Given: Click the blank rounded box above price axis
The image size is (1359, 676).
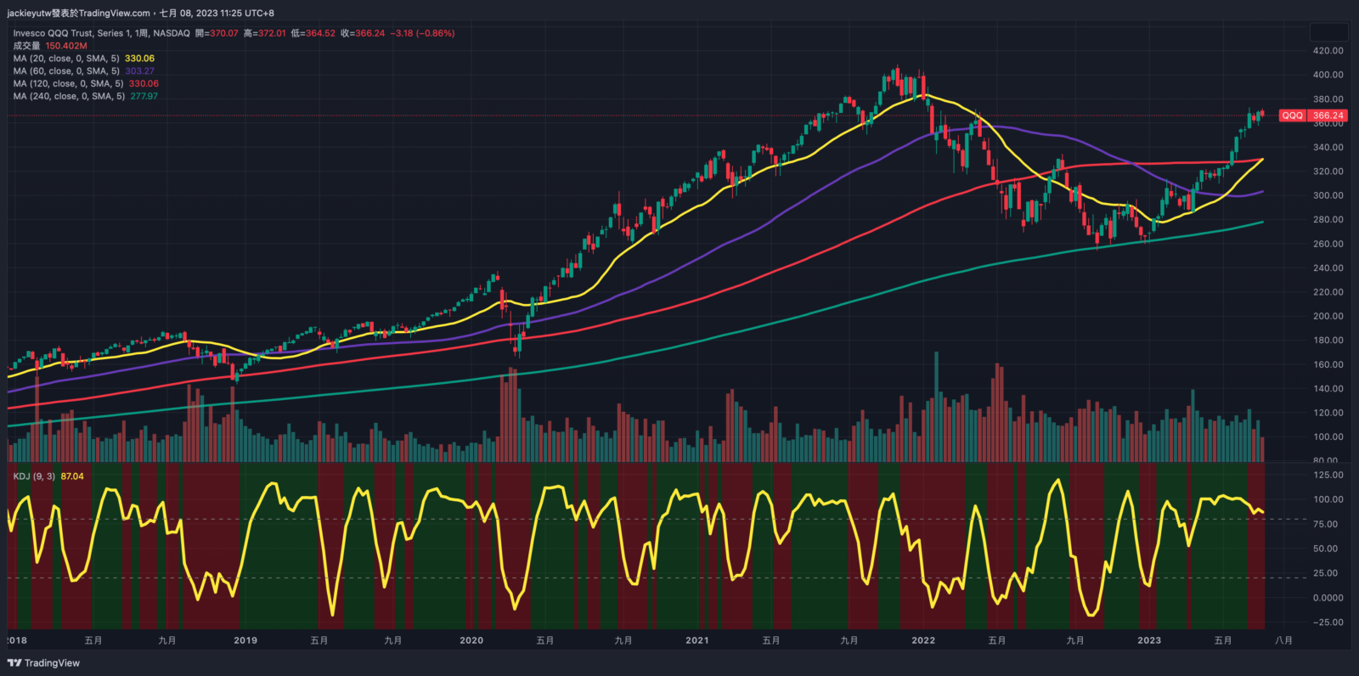Looking at the screenshot, I should pos(1328,32).
